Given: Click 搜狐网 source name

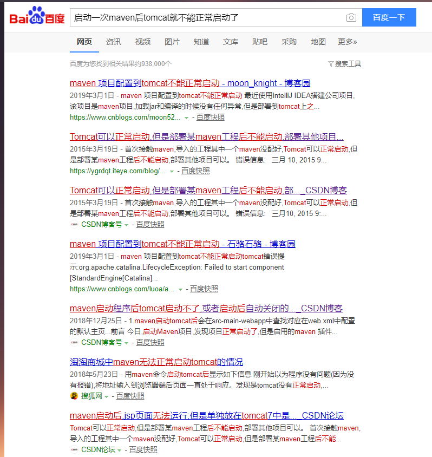Looking at the screenshot, I should tap(92, 396).
